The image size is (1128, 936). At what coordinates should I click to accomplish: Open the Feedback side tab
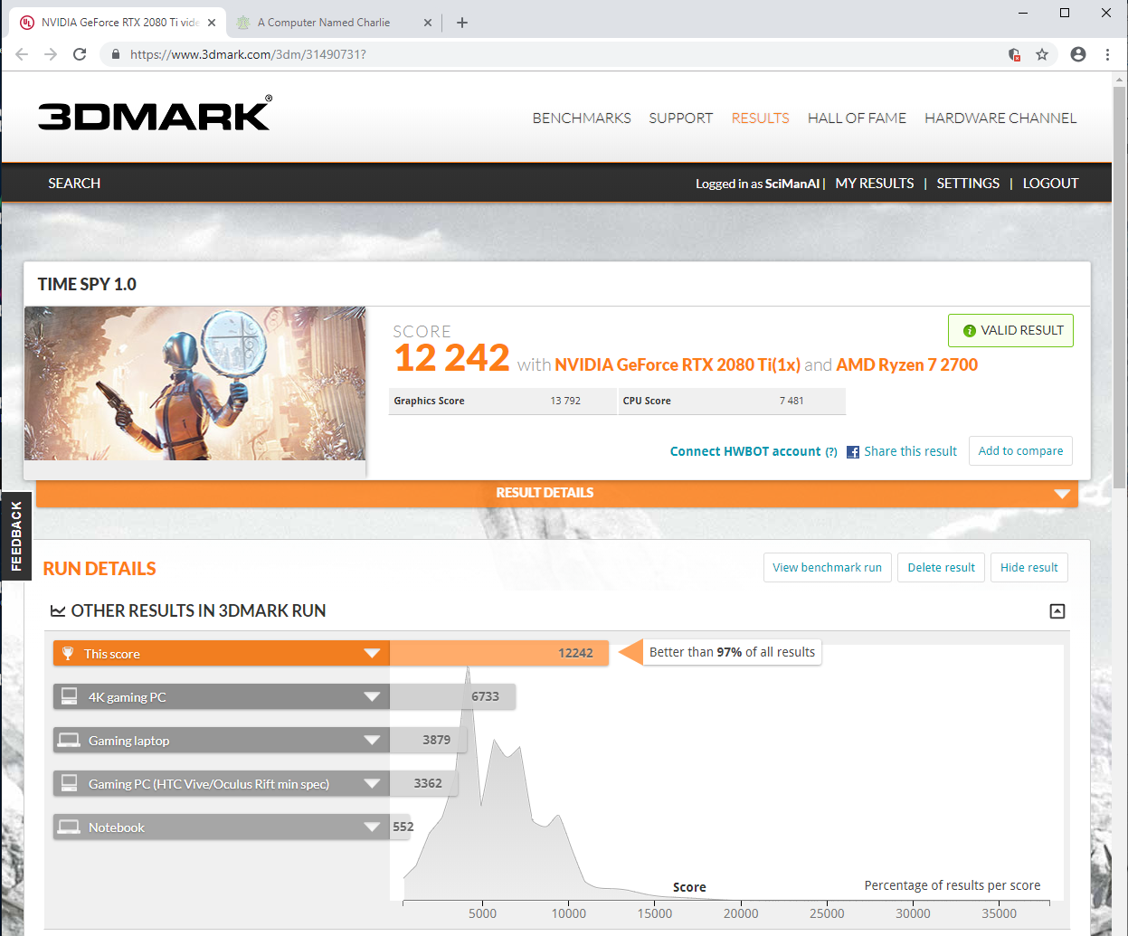click(15, 535)
